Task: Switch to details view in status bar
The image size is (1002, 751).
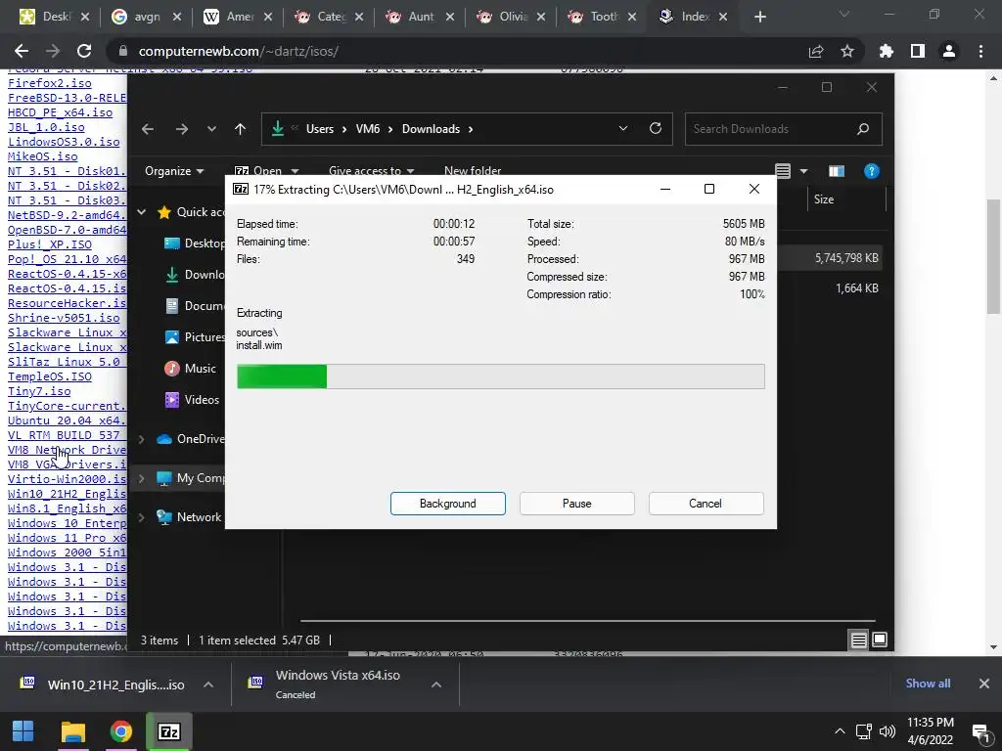Action: [x=858, y=640]
